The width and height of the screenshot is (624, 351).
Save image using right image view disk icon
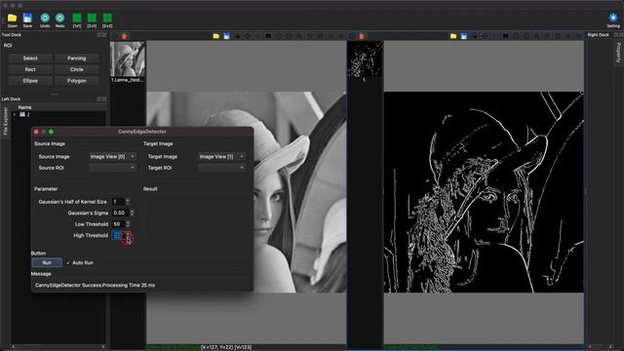(464, 36)
